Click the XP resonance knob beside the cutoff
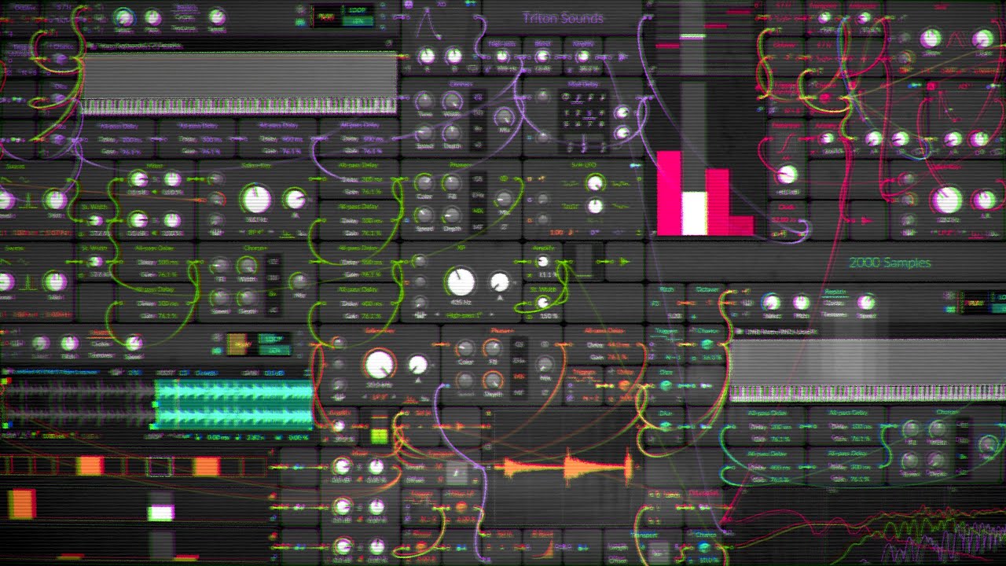 [500, 281]
